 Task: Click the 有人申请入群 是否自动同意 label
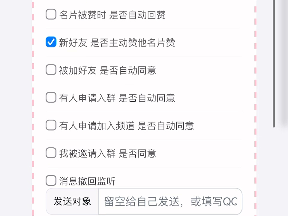point(117,98)
